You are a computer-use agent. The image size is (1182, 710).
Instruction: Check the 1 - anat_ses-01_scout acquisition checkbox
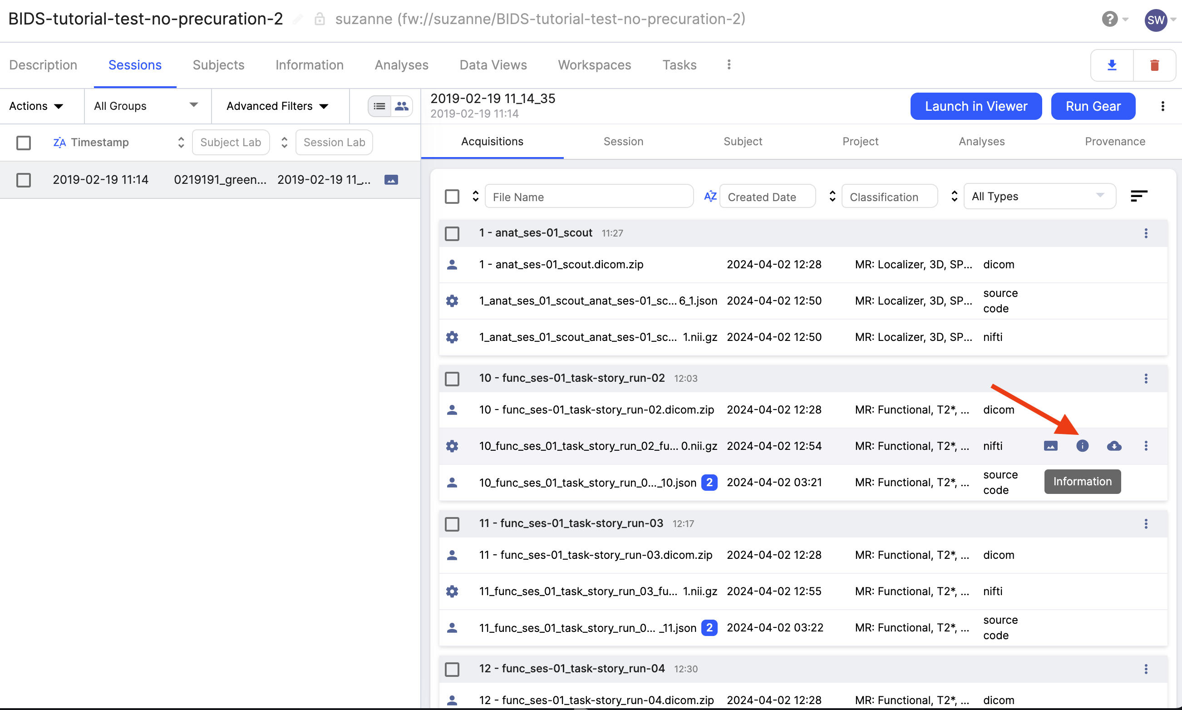452,233
